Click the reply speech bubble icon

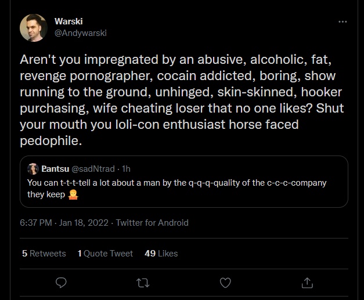[61, 283]
